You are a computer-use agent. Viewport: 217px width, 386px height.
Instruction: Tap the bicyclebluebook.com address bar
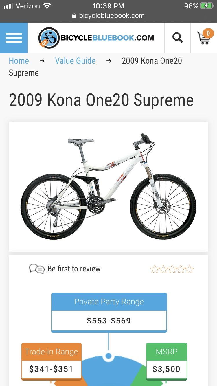111,16
